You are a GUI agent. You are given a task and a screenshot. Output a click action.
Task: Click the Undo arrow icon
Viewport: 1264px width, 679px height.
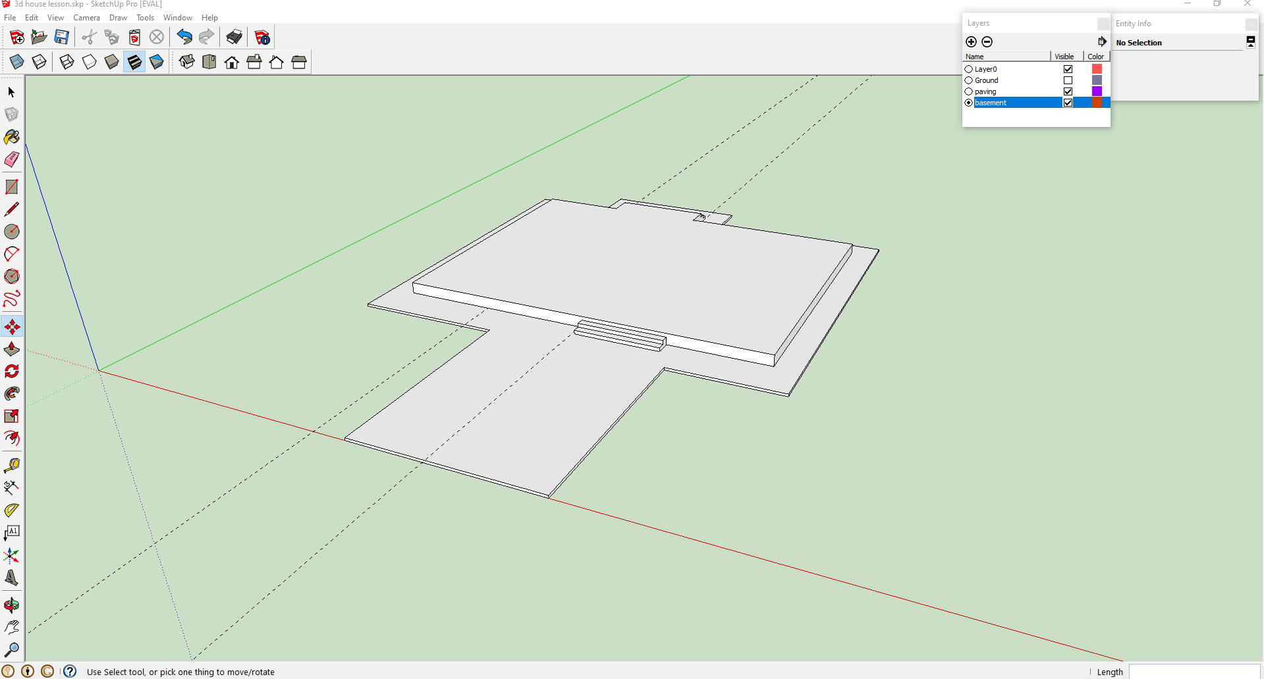(184, 37)
